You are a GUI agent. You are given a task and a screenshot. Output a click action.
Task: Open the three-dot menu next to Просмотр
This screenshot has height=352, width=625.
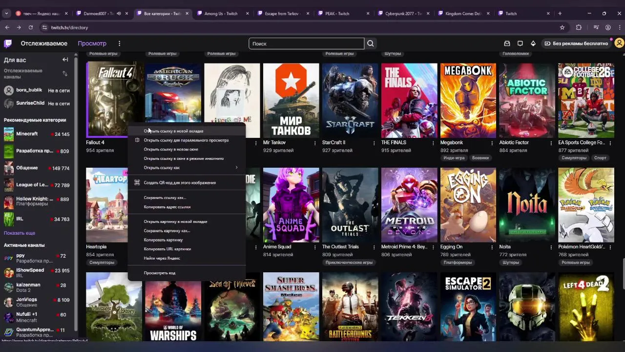(119, 44)
